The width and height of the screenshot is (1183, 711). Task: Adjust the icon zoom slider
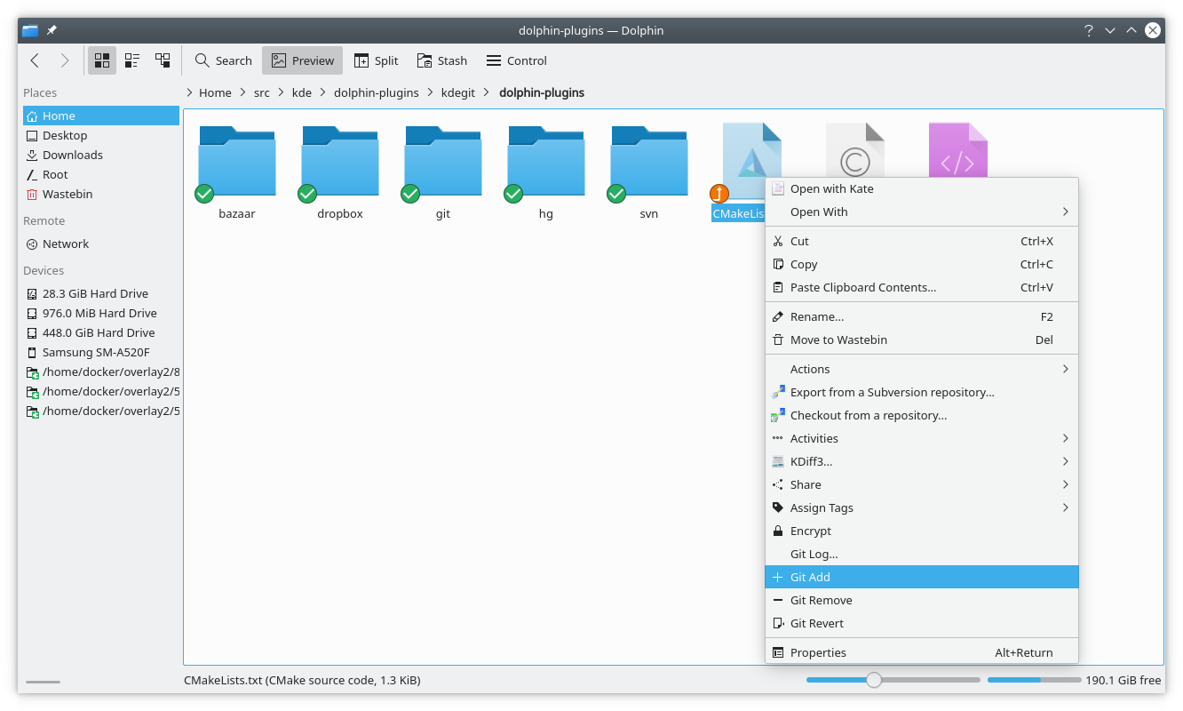pos(876,679)
